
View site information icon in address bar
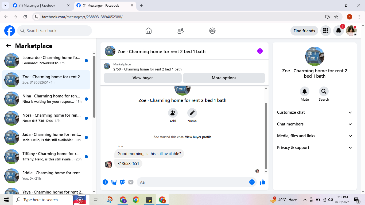(37, 17)
